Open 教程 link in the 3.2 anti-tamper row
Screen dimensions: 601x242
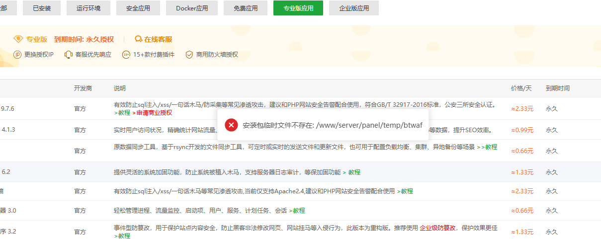[122, 236]
